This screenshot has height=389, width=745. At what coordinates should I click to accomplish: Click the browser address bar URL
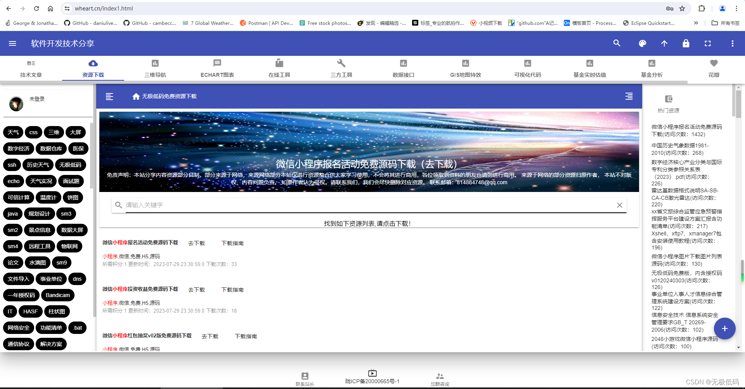[x=104, y=9]
